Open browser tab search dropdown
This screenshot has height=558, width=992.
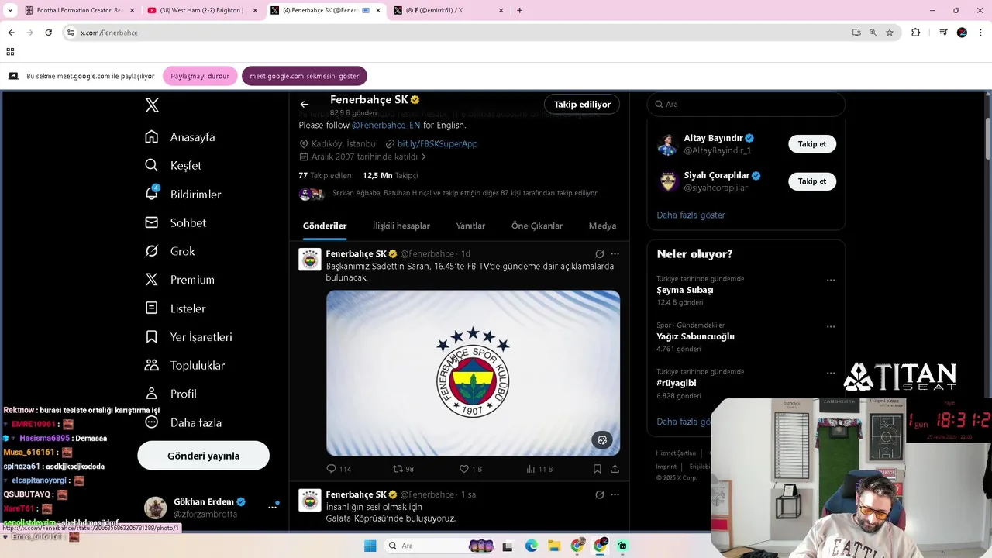point(10,10)
